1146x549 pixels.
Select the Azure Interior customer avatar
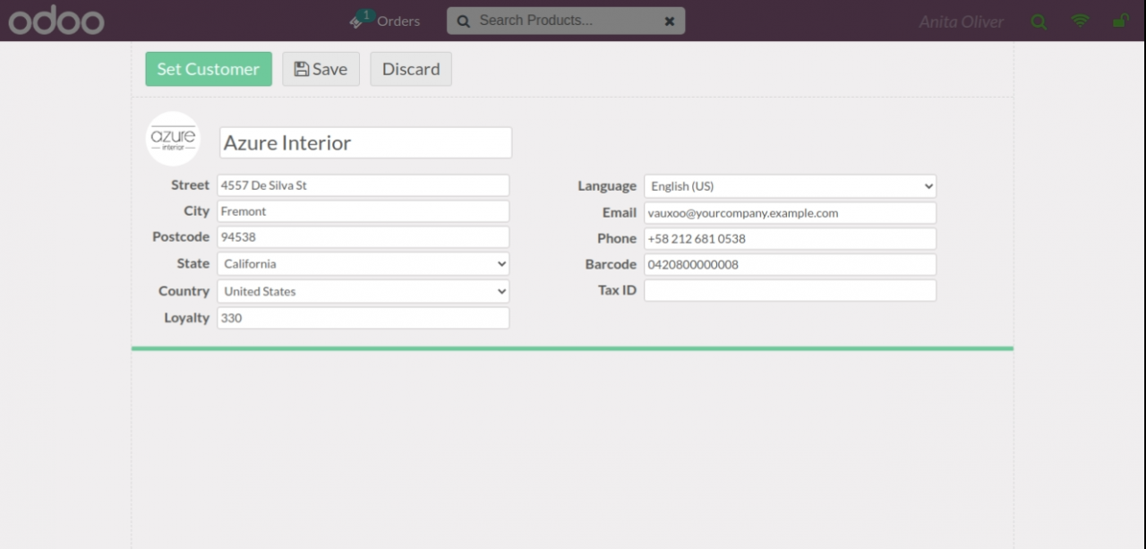coord(173,139)
